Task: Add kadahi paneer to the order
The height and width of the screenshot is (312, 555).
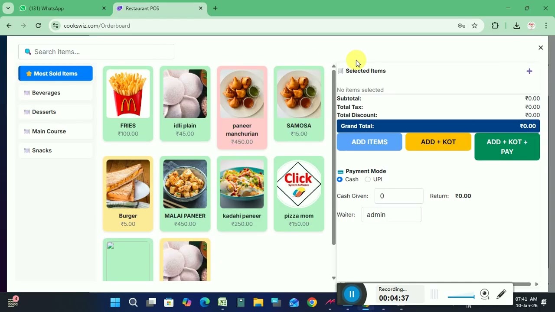Action: 242,194
